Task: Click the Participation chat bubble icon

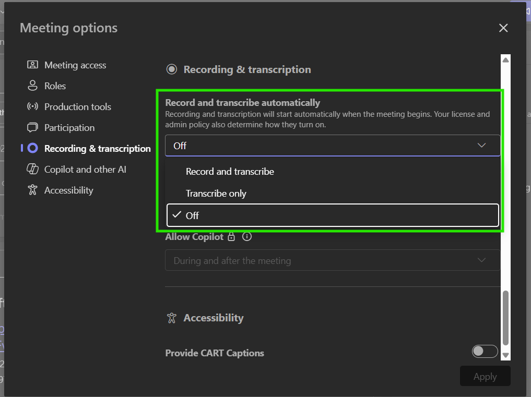Action: (32, 128)
